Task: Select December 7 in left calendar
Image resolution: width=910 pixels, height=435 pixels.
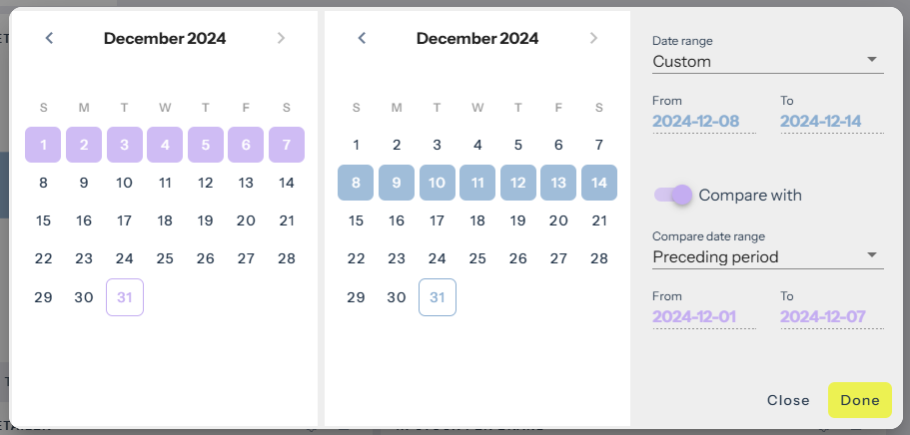Action: (x=287, y=145)
